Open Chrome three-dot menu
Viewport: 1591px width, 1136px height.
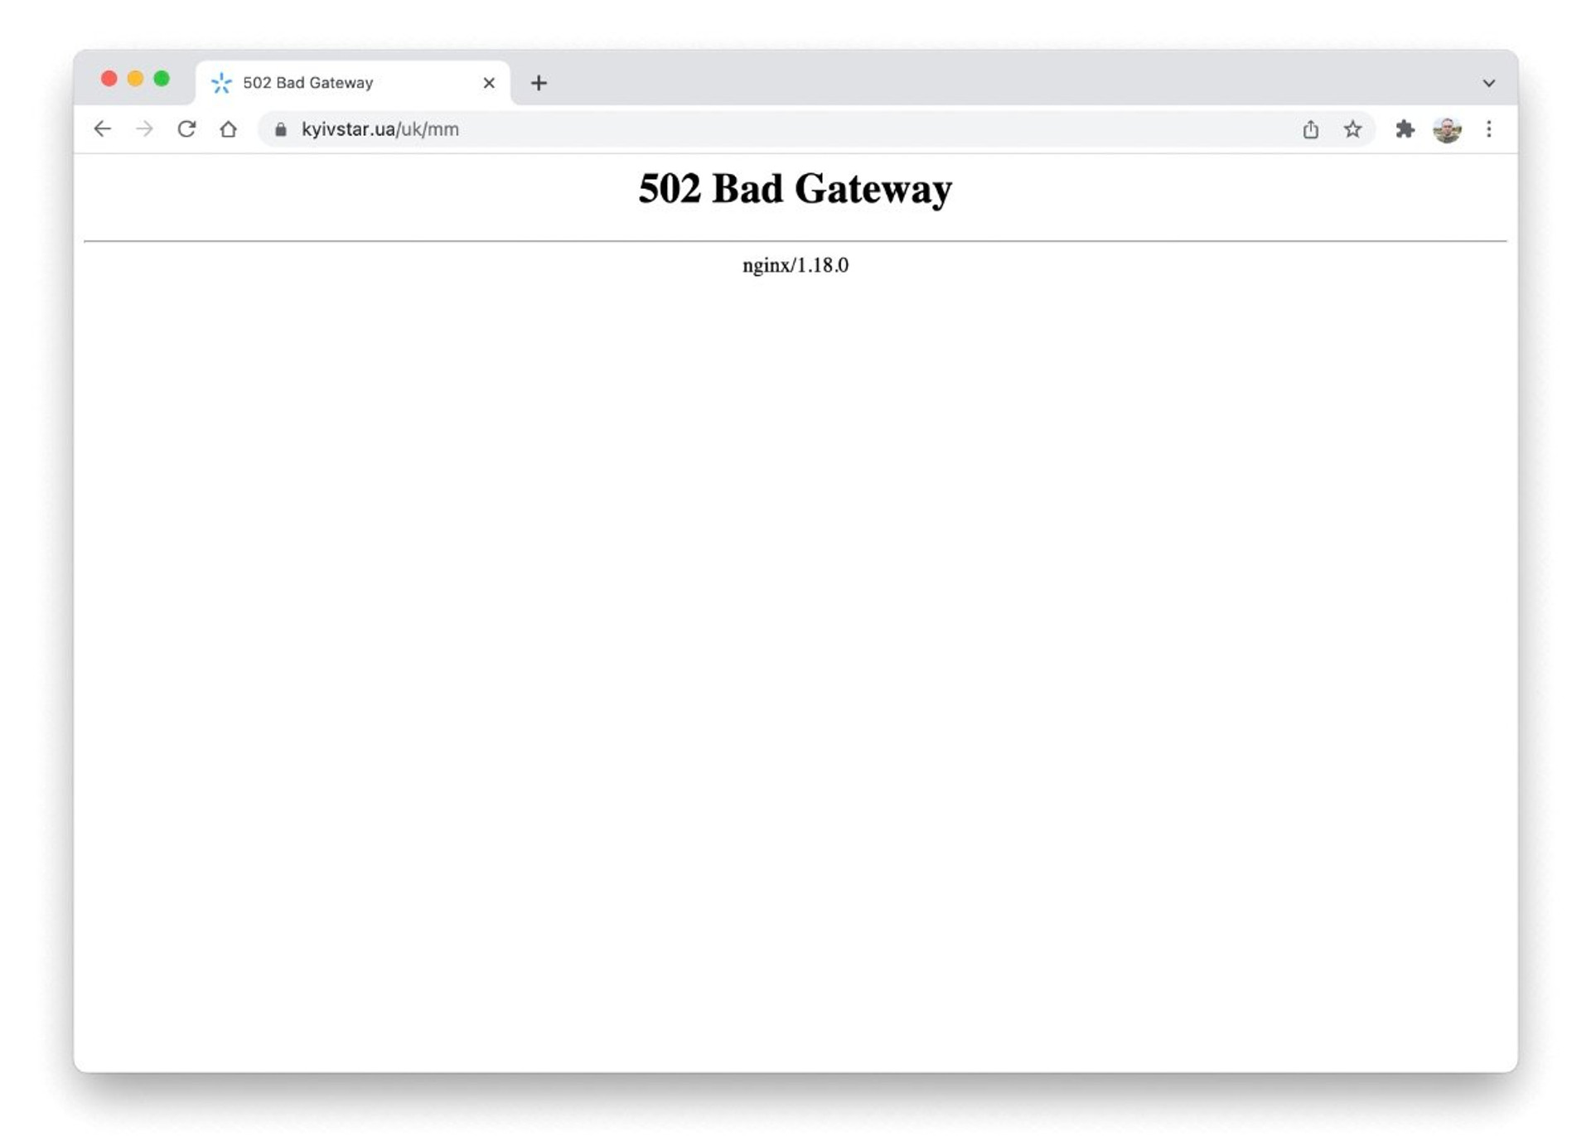pyautogui.click(x=1489, y=129)
